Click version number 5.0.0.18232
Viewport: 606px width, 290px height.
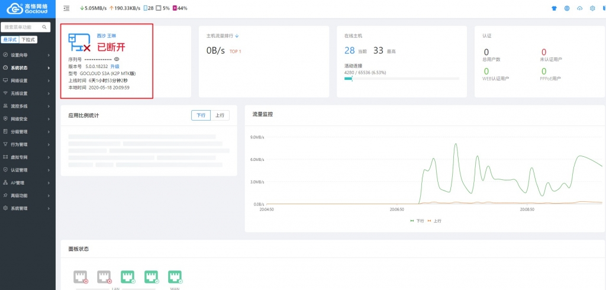tap(96, 66)
